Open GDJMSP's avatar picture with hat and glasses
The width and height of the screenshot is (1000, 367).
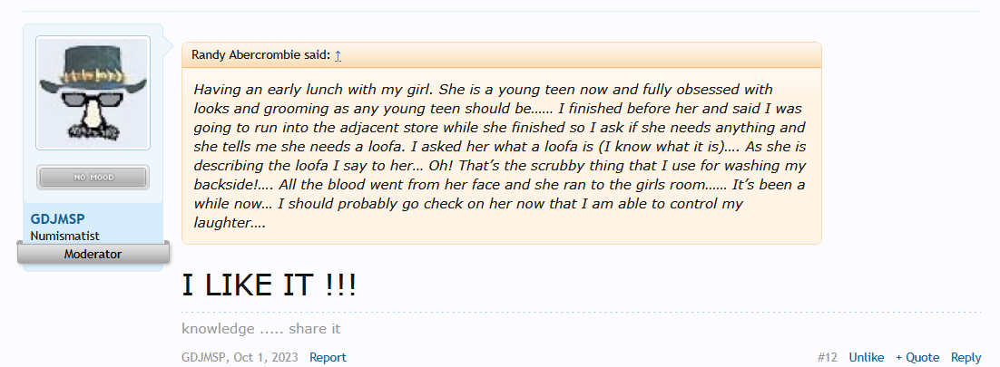point(93,93)
